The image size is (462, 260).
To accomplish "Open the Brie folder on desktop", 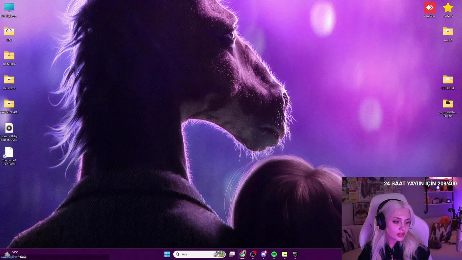I will (9, 34).
